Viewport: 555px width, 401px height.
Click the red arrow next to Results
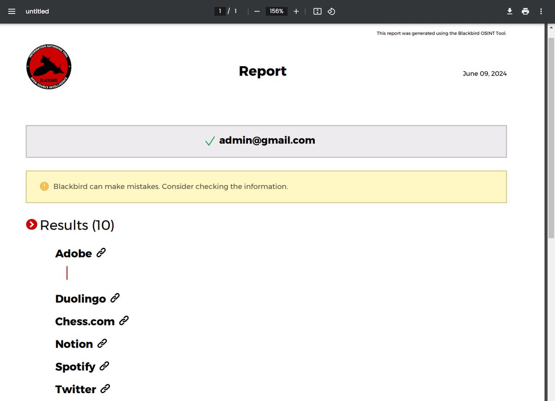click(x=31, y=225)
